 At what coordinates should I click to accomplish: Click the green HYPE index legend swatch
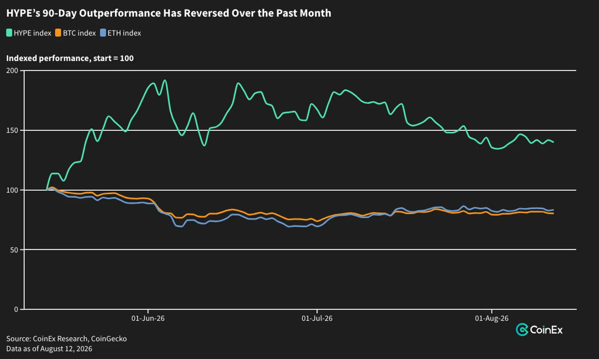click(9, 33)
